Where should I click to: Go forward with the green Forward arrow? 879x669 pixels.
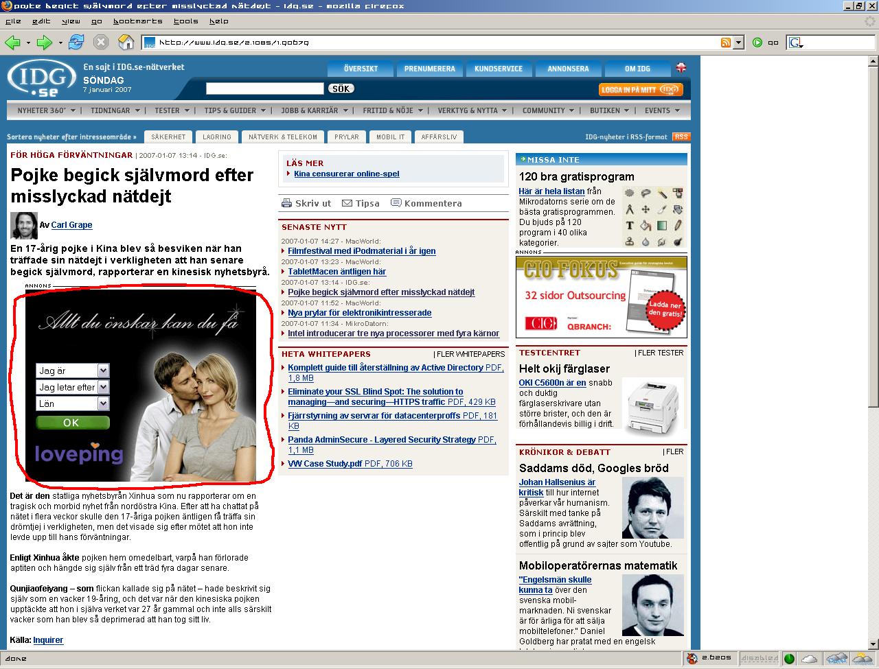coord(44,43)
